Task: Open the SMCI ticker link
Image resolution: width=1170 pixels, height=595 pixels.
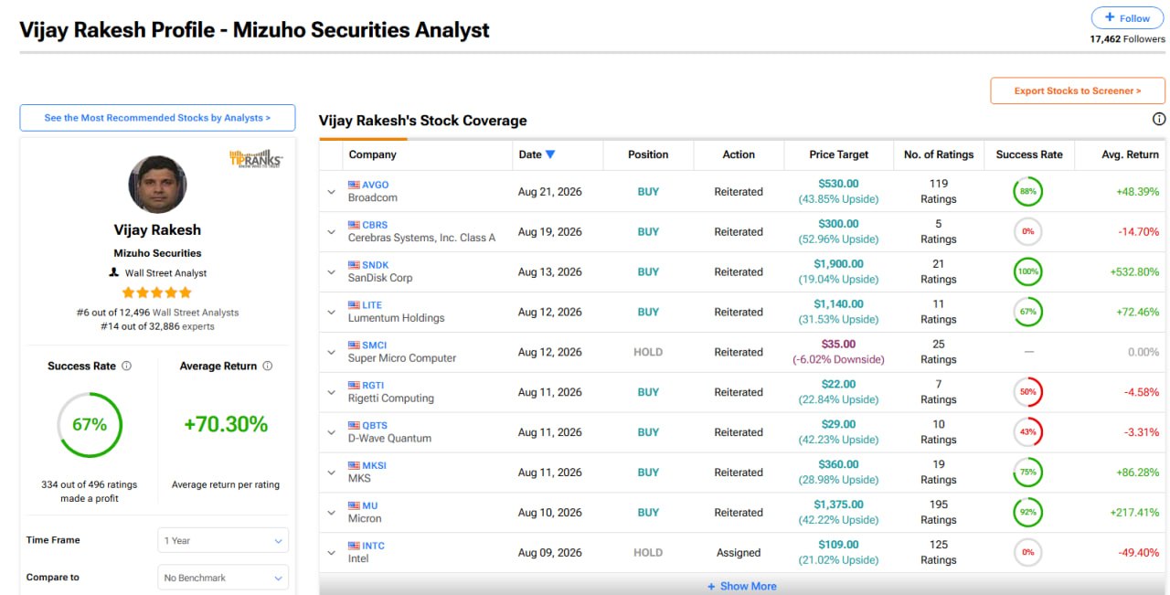Action: point(375,345)
